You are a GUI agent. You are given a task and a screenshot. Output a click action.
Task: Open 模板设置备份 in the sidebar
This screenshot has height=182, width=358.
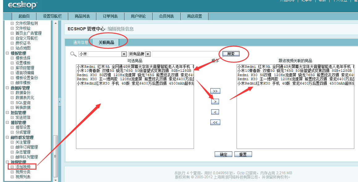pos(27,78)
